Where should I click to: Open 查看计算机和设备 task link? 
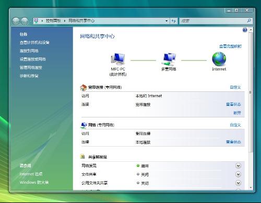click(x=34, y=42)
